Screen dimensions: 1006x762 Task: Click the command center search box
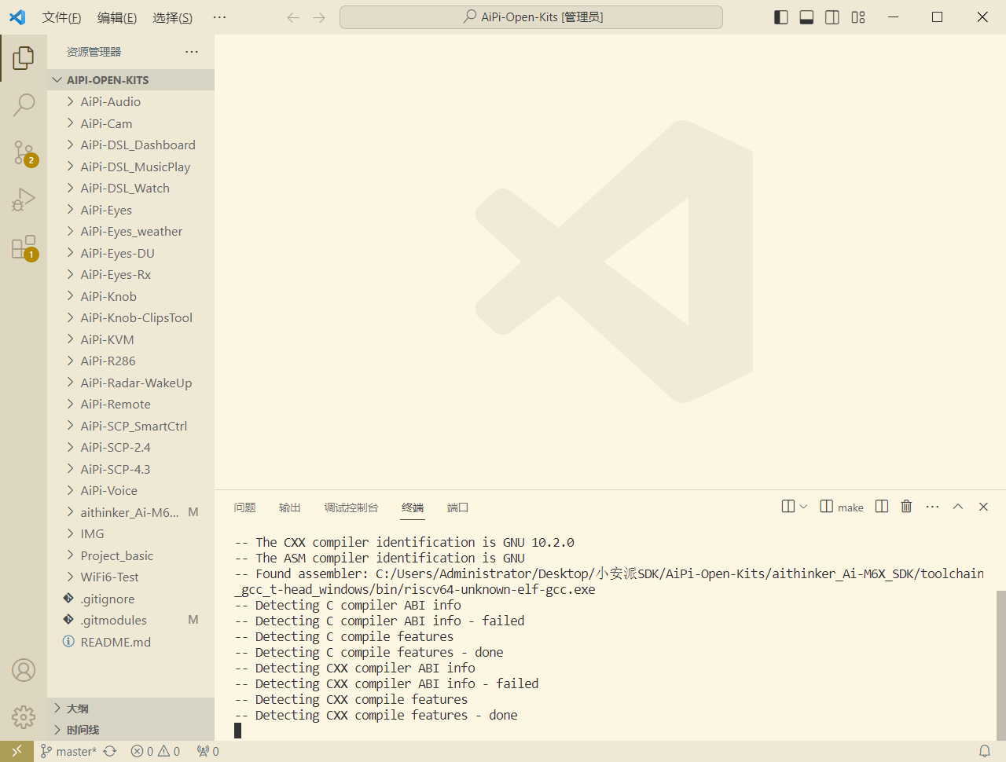coord(531,17)
